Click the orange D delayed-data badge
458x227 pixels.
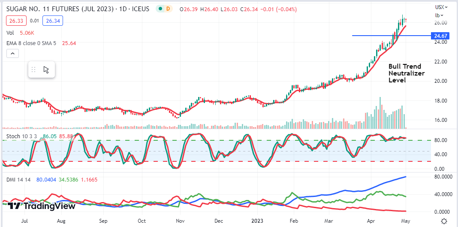point(168,9)
